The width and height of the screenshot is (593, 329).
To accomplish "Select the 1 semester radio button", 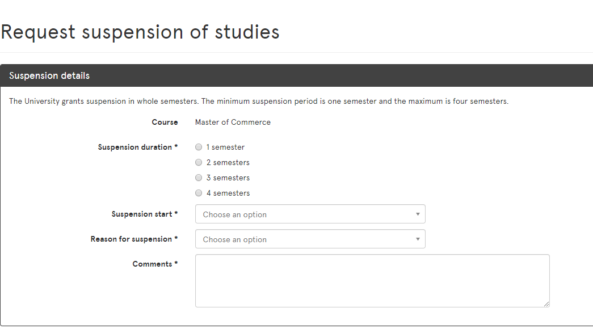I will tap(199, 147).
